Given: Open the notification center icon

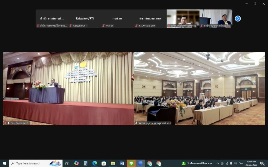Looking at the screenshot, I should click(262, 163).
